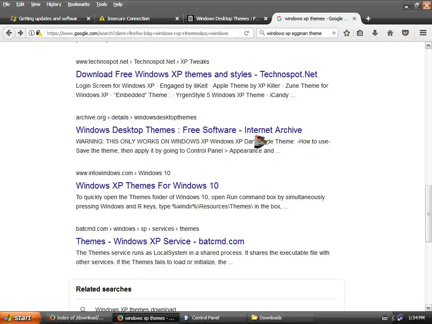Close the Insecure Connection tab

coord(177,19)
